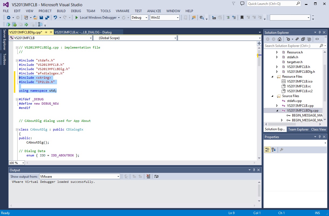Image resolution: width=329 pixels, height=216 pixels.
Task: Toggle Alphabetical sort in Properties panel
Action: click(x=274, y=150)
